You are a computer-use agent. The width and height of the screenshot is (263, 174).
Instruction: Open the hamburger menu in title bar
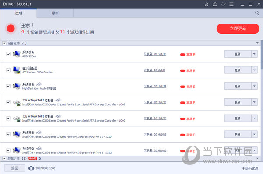click(231, 4)
